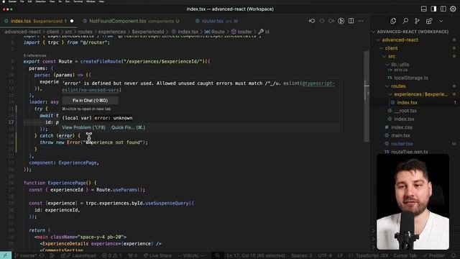Viewport: 460px width, 259px height.
Task: Open the Selection menu in macOS menu bar
Action: tap(41, 1)
